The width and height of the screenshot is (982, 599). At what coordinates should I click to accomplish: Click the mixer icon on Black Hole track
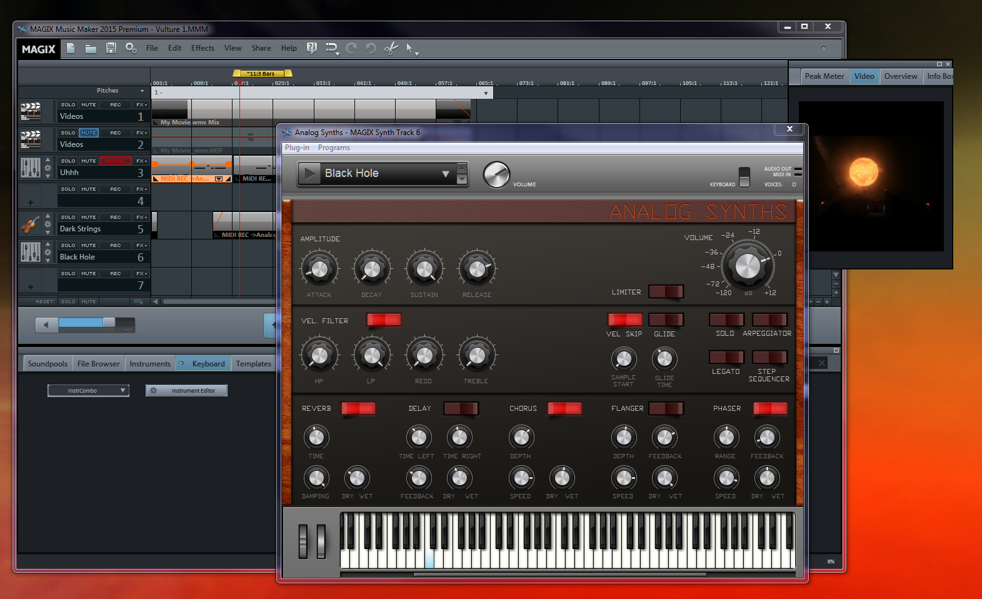point(31,252)
